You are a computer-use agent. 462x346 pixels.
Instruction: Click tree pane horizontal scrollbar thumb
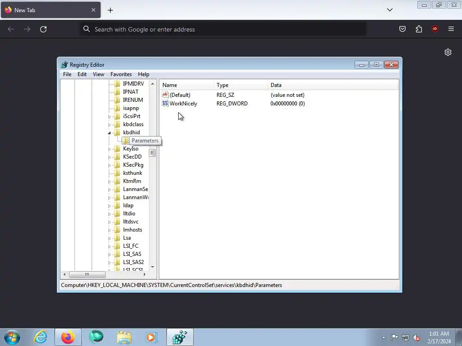click(x=87, y=274)
